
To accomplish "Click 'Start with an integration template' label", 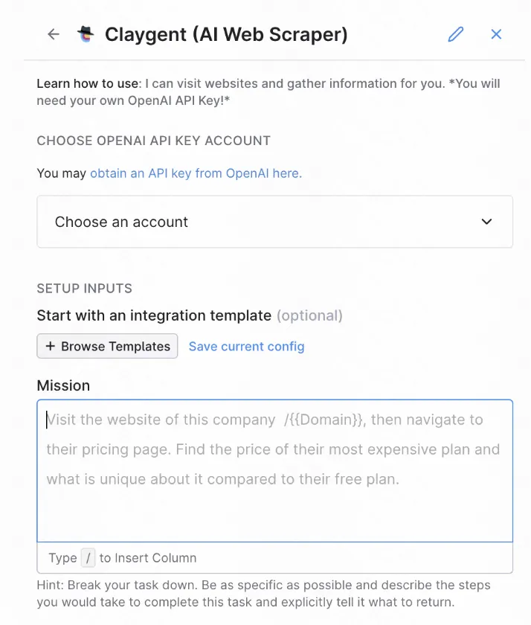I will 154,315.
